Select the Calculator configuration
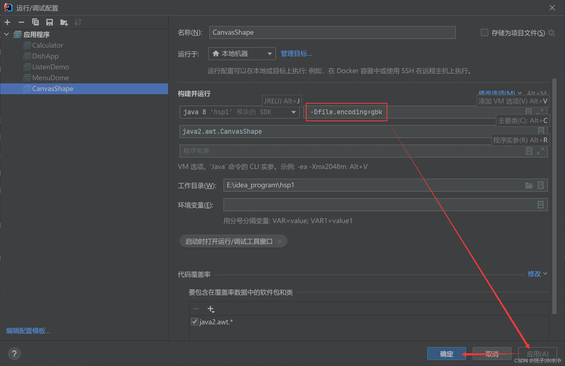565x366 pixels. pyautogui.click(x=48, y=45)
